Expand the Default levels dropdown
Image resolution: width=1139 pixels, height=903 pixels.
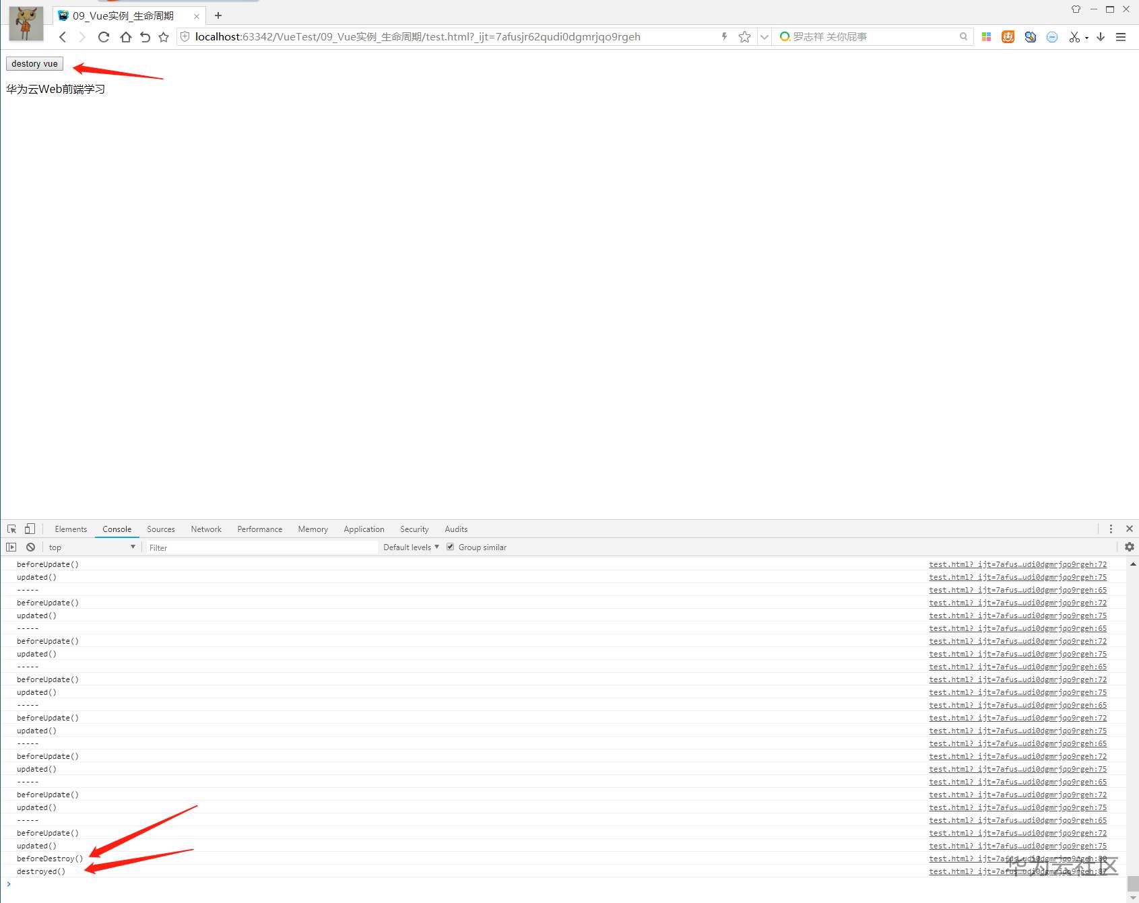(411, 547)
